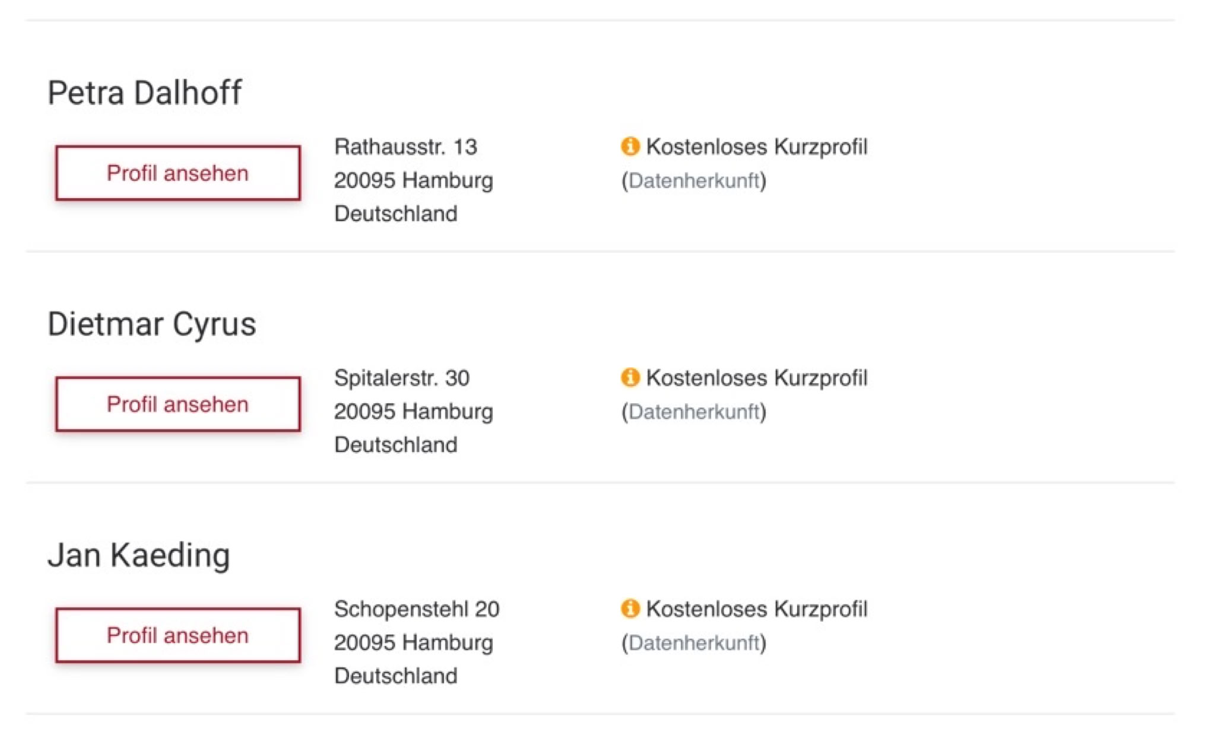Click Kostenloses Kurzprofil label for Dietmar Cyrus
Screen dimensions: 1218x745
(x=757, y=378)
